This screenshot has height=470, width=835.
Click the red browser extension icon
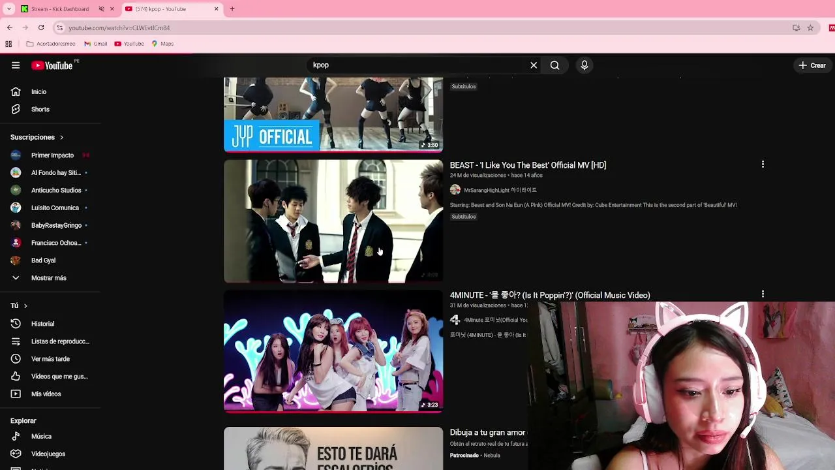(832, 28)
